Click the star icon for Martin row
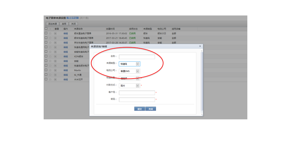The height and width of the screenshot is (154, 291). 50,70
